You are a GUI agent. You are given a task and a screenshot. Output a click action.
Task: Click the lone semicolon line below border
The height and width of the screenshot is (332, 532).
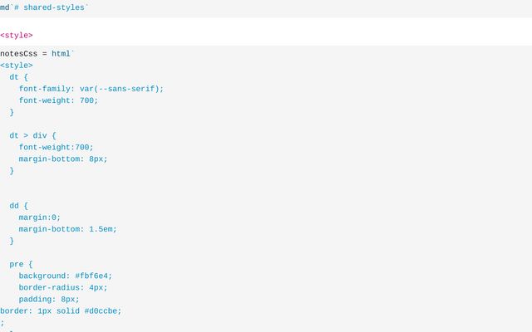point(2,323)
